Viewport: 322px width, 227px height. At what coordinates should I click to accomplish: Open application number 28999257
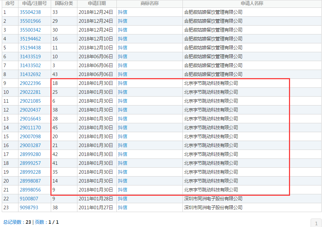pyautogui.click(x=30, y=163)
